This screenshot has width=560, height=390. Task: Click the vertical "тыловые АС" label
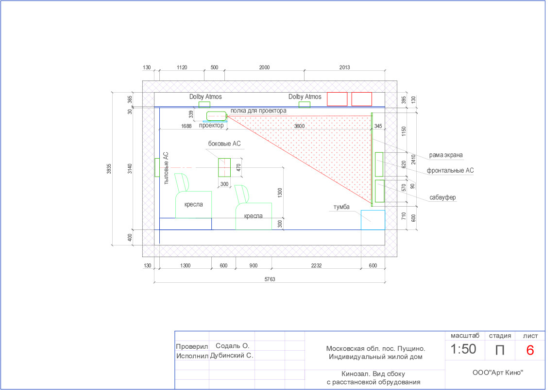point(166,168)
